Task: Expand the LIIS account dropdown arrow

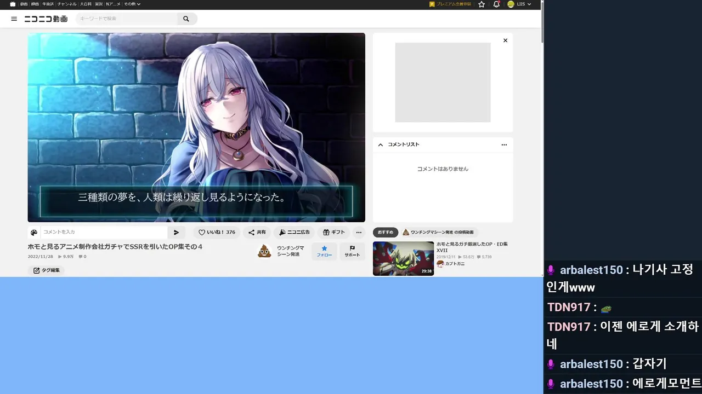Action: point(529,4)
